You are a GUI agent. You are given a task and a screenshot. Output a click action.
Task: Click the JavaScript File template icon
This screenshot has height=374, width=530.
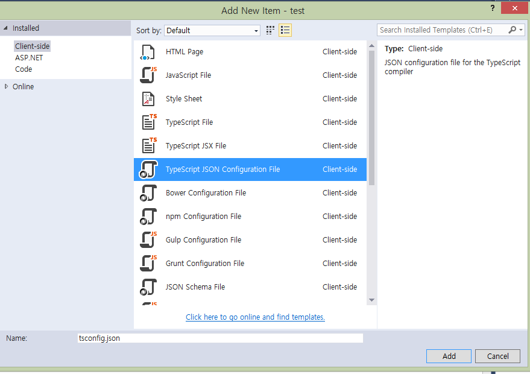click(x=148, y=75)
